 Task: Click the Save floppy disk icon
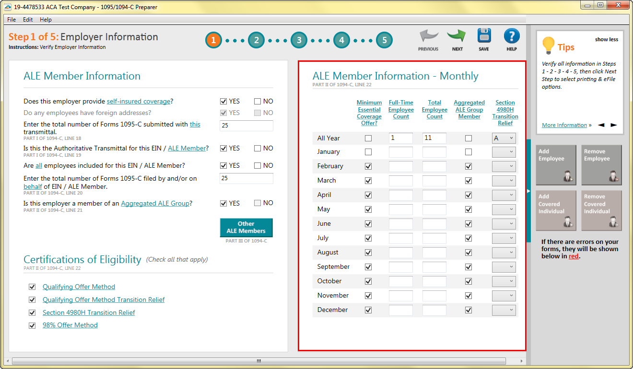coord(484,36)
